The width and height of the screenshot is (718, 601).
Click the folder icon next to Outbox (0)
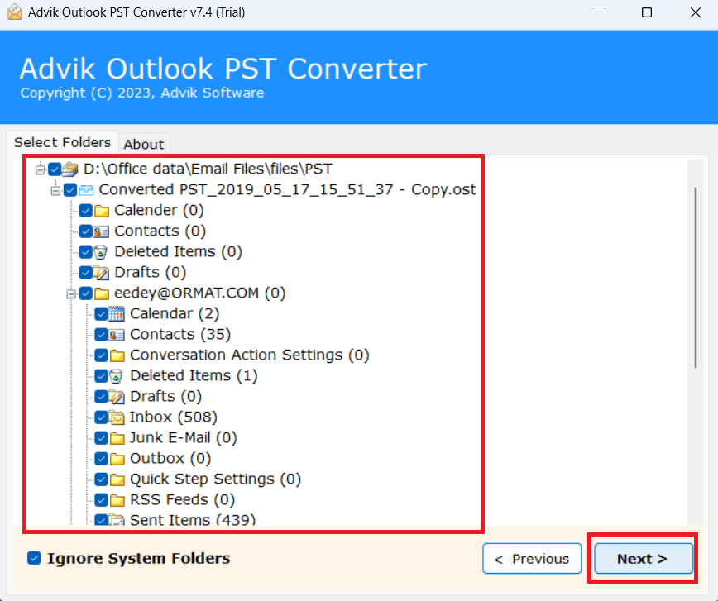tap(117, 459)
